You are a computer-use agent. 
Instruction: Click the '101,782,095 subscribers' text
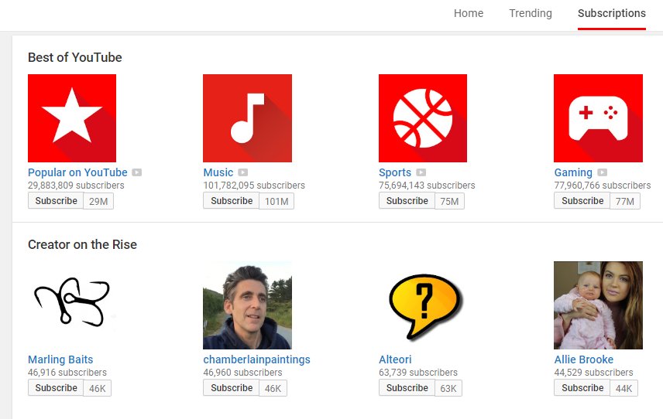254,186
